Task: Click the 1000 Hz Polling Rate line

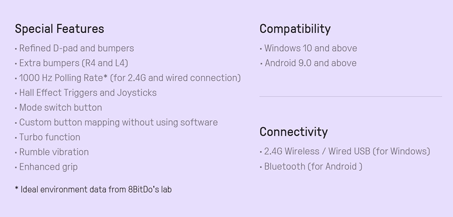Action: (130, 78)
